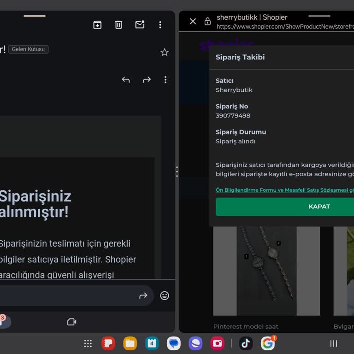The image size is (354, 354).
Task: Open Meet video camera tab
Action: coord(72,322)
